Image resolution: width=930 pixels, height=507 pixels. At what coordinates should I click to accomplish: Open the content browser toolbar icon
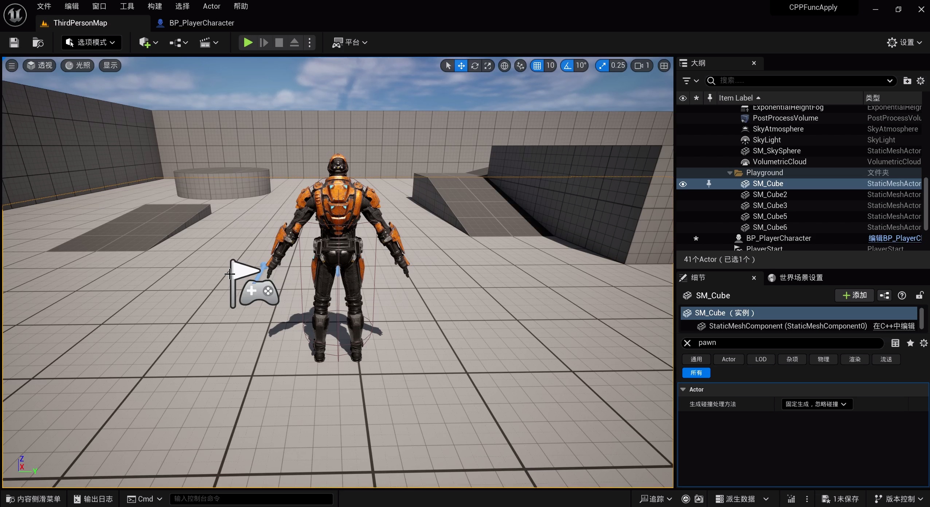tap(38, 43)
